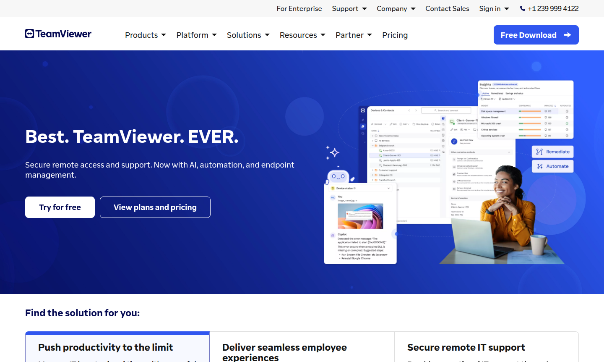Click the Disk space management compliance bar
The image size is (604, 362).
530,111
